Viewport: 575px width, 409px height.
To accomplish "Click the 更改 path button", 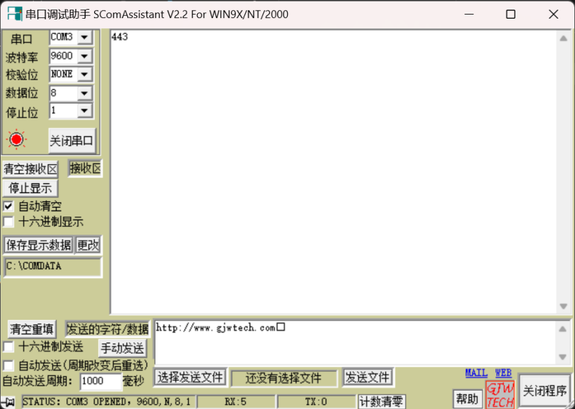I will 88,245.
